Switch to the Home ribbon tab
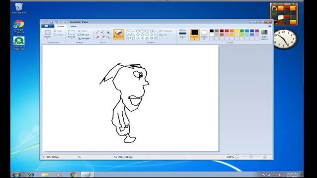 tap(60, 26)
